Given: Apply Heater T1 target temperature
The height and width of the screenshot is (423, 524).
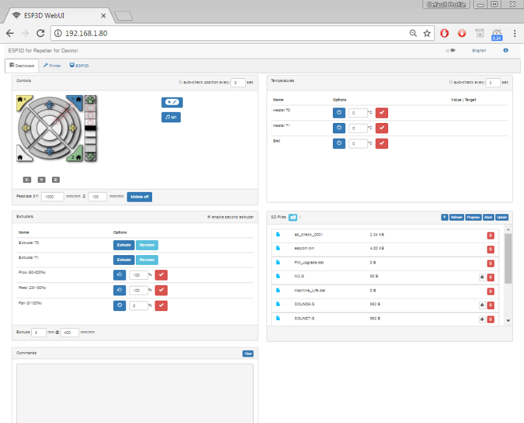Looking at the screenshot, I should [x=382, y=128].
